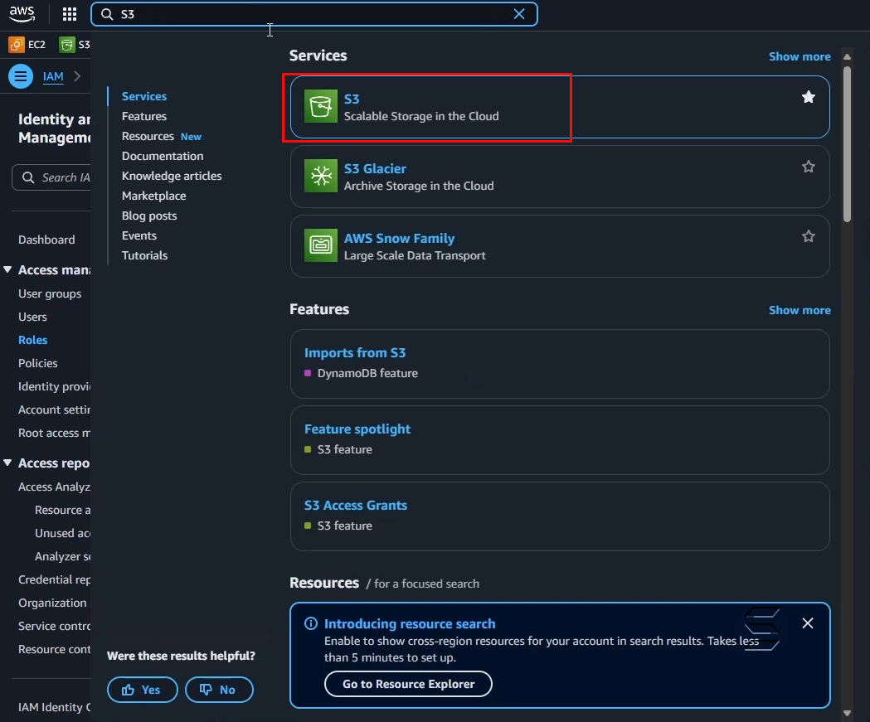Click the scrollbar down arrow

[x=847, y=713]
